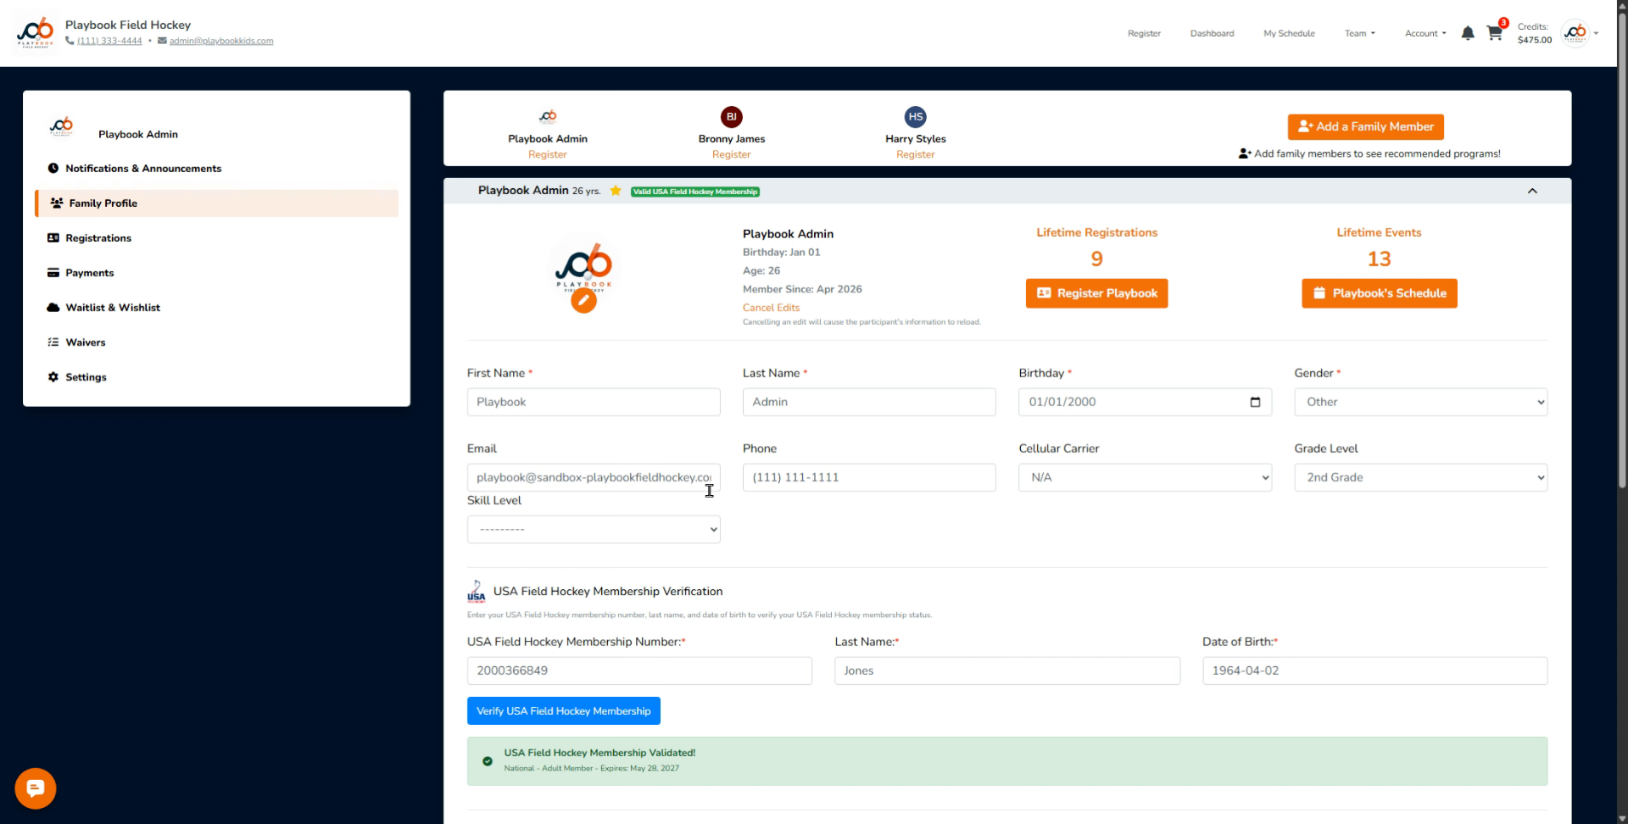The image size is (1628, 824).
Task: Click the phone icon in the header
Action: pos(70,41)
